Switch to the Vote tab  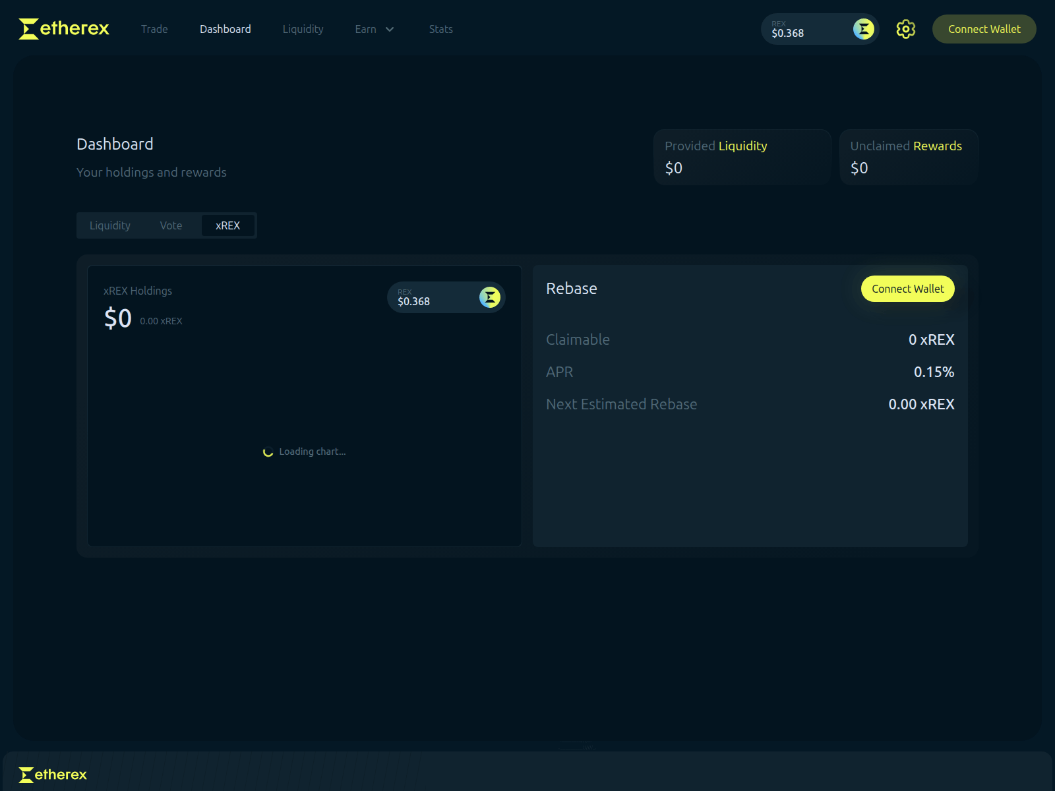[x=171, y=225]
